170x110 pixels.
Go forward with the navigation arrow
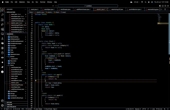click(x=56, y=6)
